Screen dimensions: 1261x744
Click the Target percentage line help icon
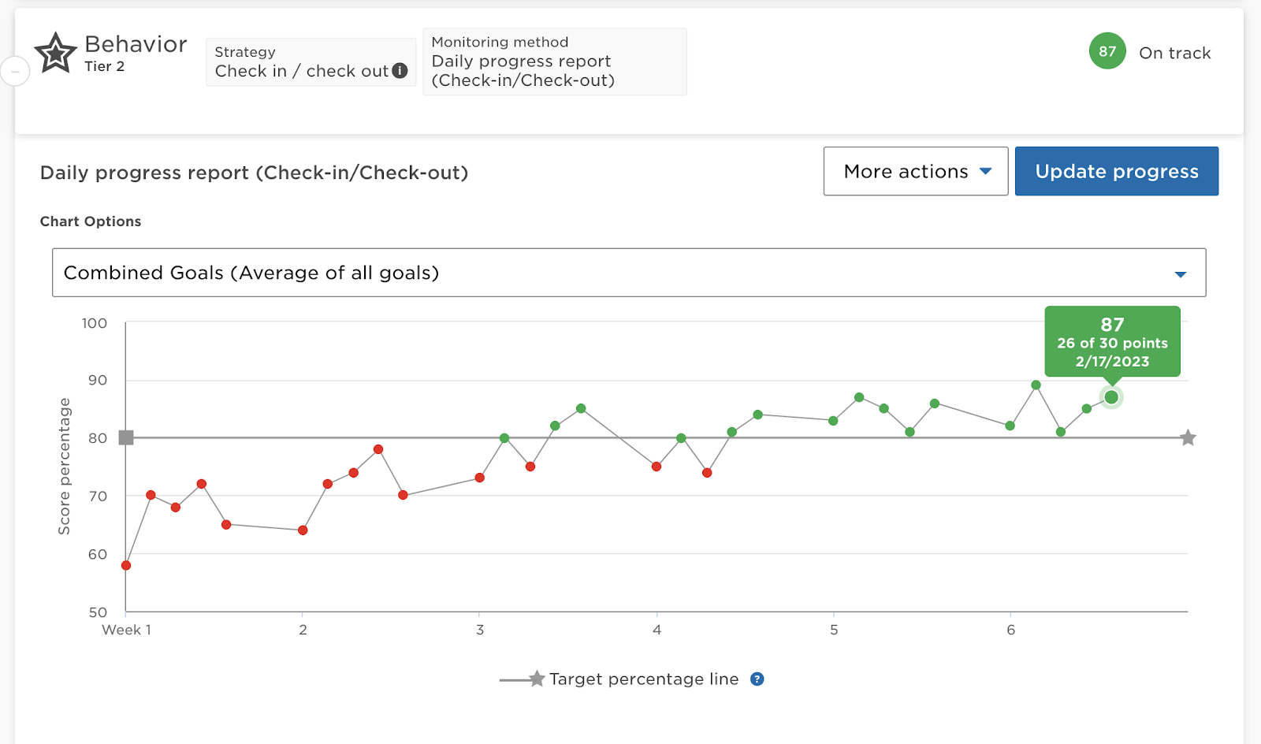757,679
